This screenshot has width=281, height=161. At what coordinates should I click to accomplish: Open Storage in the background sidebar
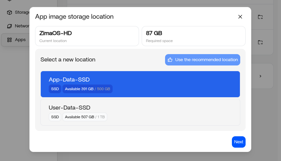(18, 12)
